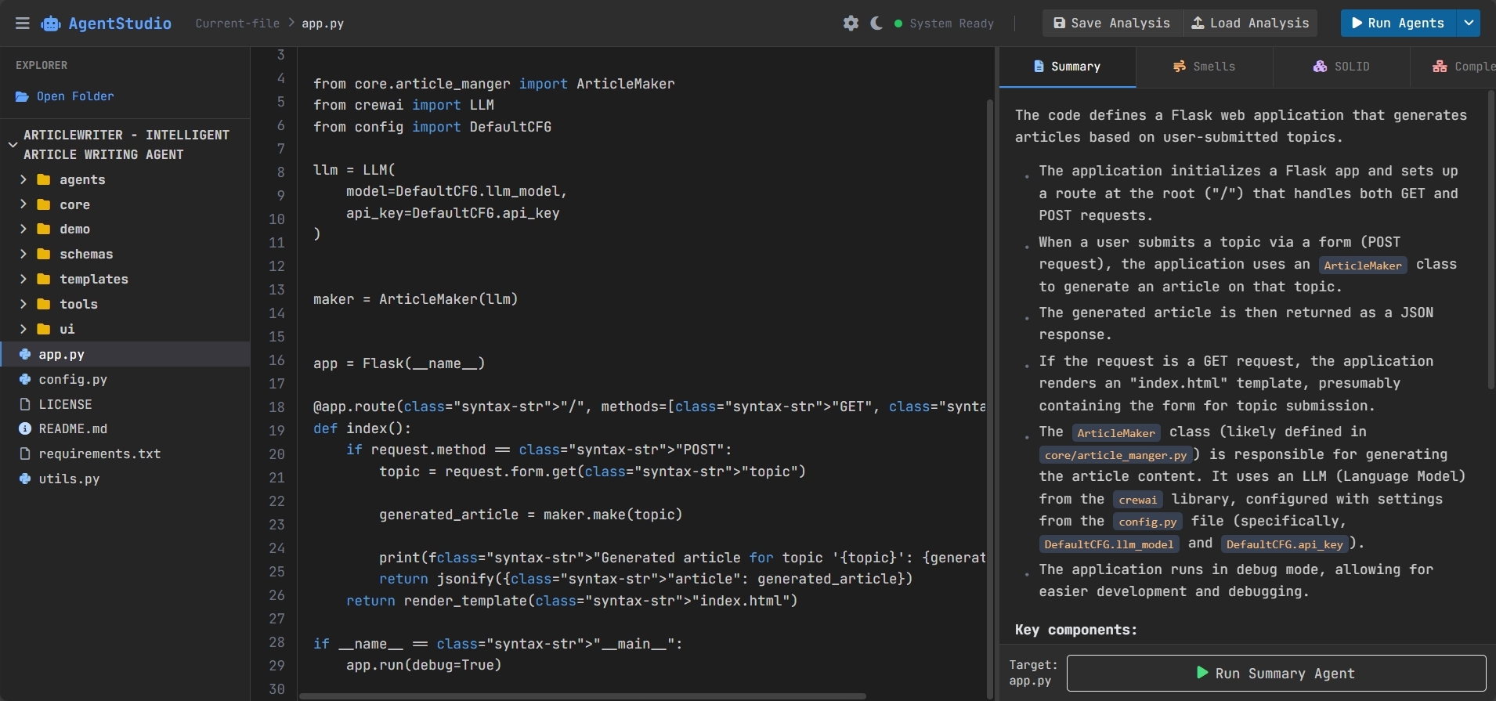1496x701 pixels.
Task: Click the file icon next to LICENSE
Action: click(25, 404)
